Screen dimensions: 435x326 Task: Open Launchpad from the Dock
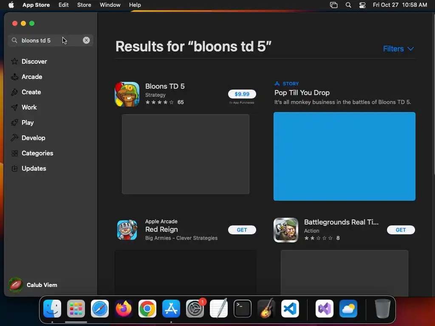pos(76,309)
